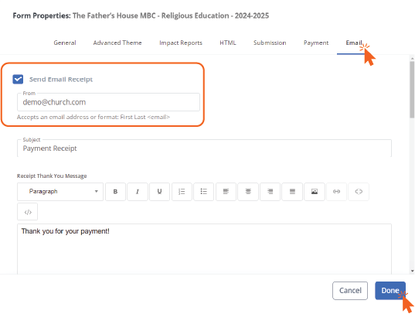Align text left in editor
415x314 pixels.
click(226, 192)
